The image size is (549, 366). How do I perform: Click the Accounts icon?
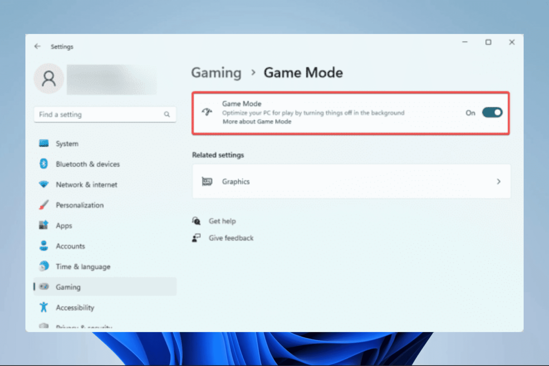coord(43,246)
